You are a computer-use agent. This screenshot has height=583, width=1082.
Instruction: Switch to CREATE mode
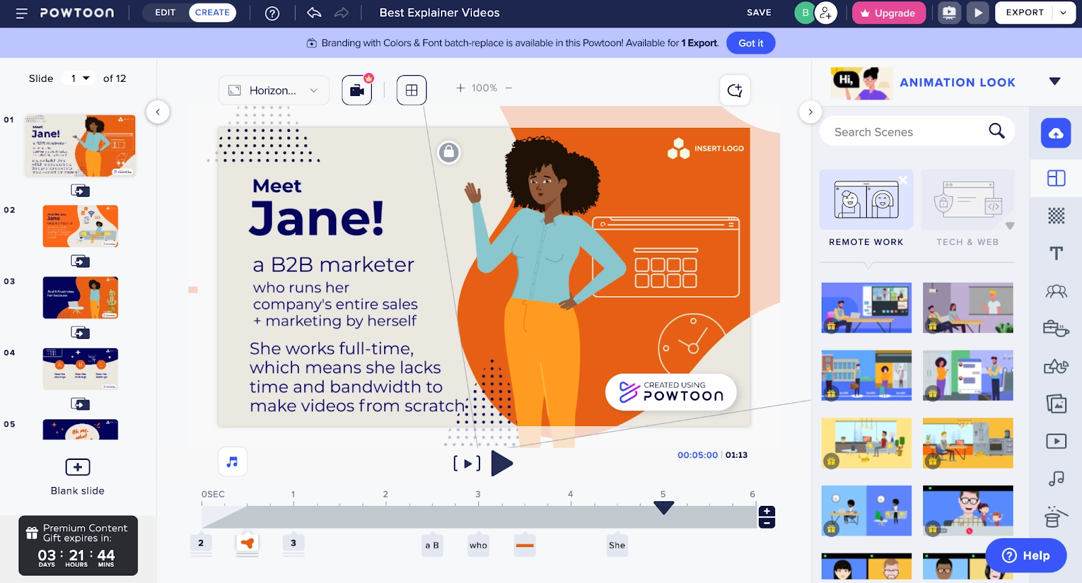212,13
